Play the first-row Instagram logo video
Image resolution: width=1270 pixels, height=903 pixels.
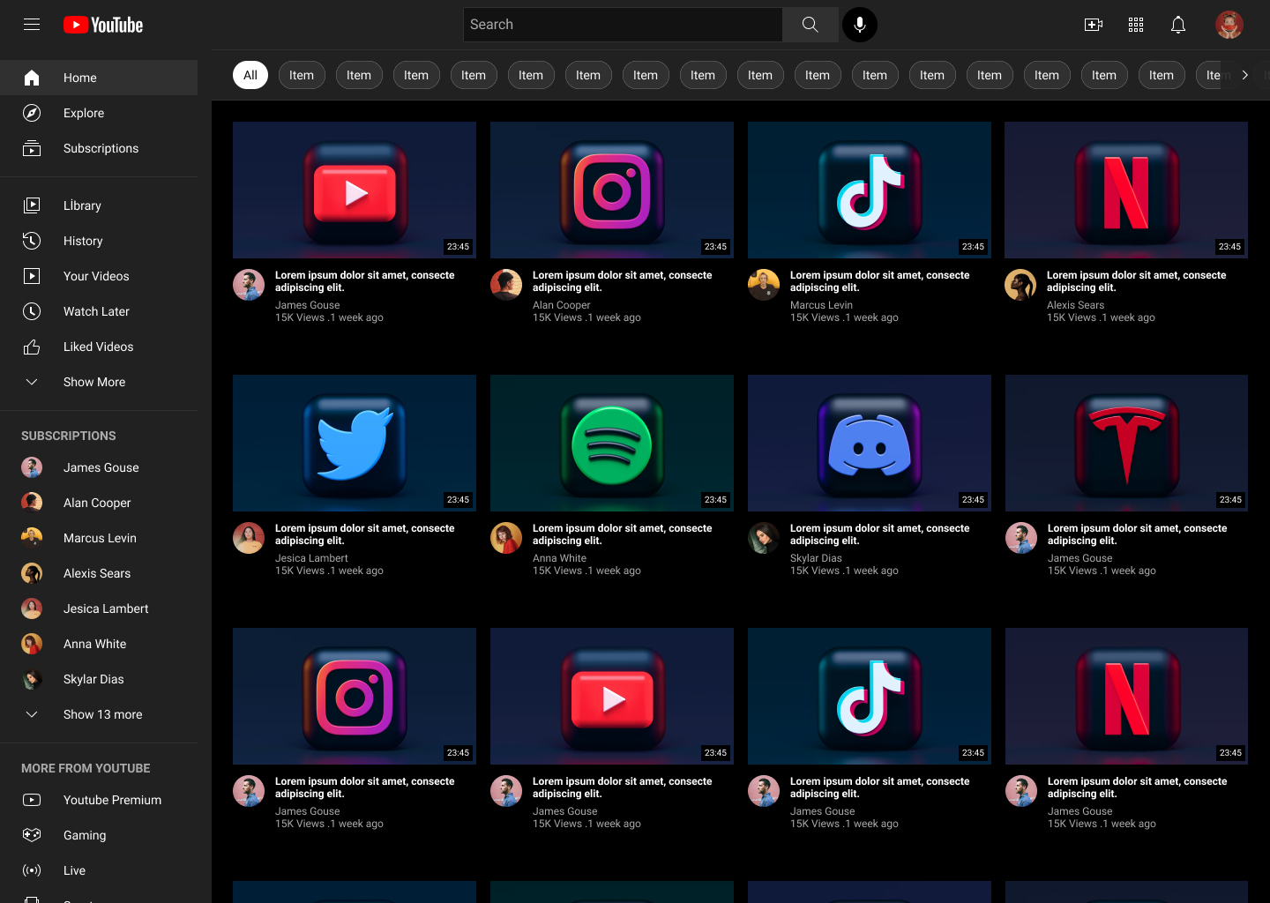click(x=612, y=190)
